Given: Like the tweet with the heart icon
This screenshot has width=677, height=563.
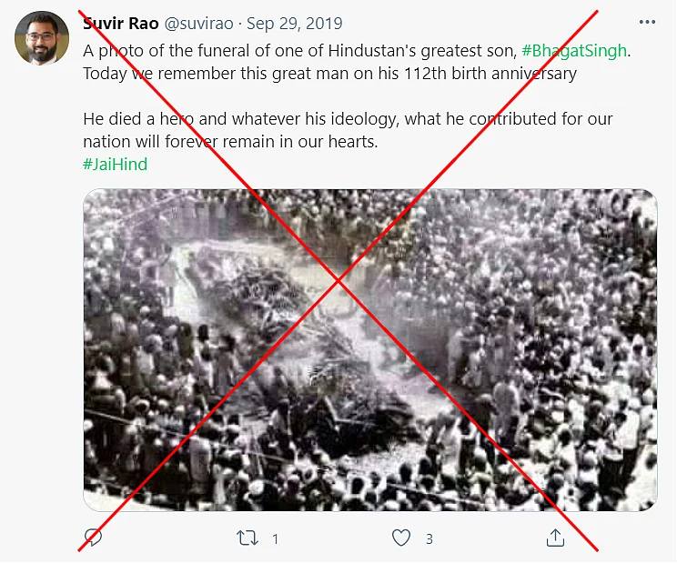Looking at the screenshot, I should point(401,538).
